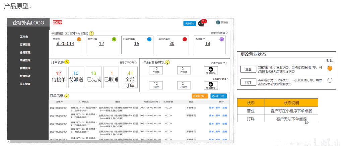Click the blue % icon on 订单完成率 card

tap(149, 39)
